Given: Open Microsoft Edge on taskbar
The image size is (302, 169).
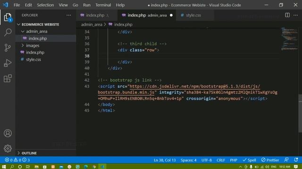Looking at the screenshot, I should coord(86,167).
